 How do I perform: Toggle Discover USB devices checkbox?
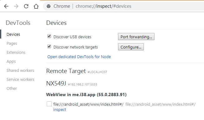[x=49, y=36]
